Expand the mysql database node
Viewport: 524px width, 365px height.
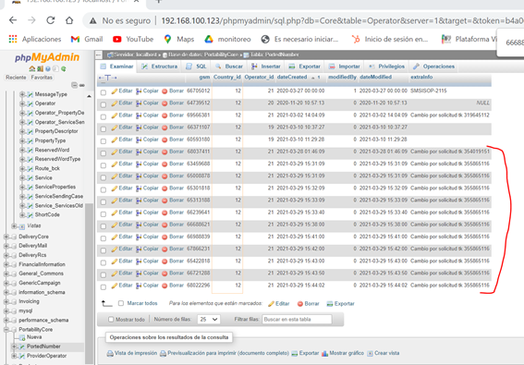[x=6, y=310]
